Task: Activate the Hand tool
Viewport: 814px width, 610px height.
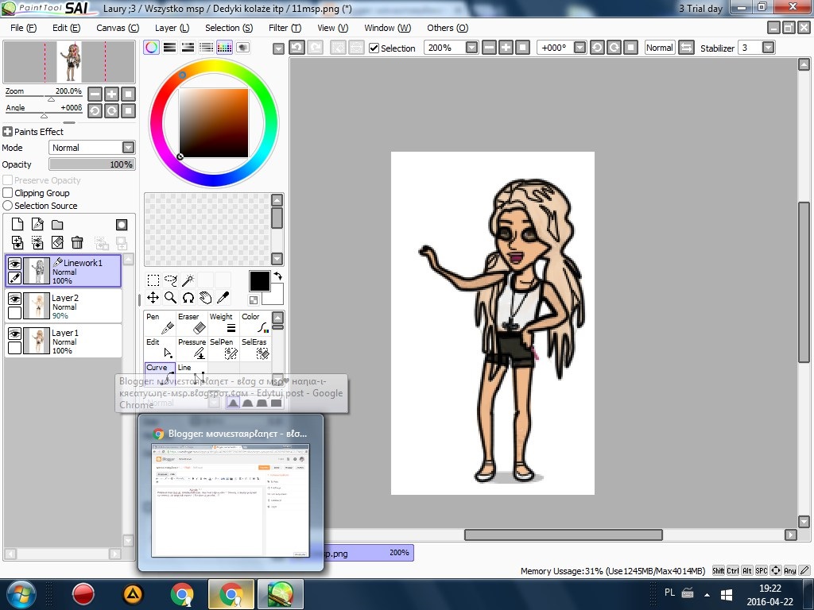Action: (206, 298)
